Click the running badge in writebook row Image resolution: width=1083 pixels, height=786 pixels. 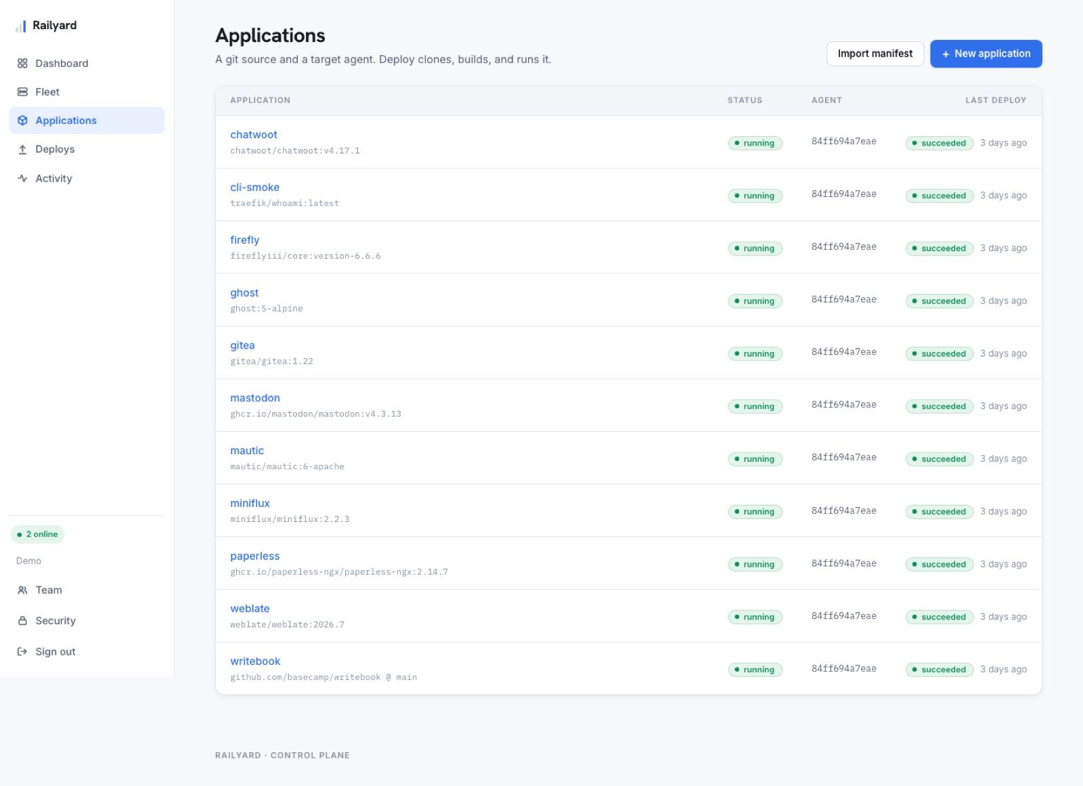tap(755, 670)
